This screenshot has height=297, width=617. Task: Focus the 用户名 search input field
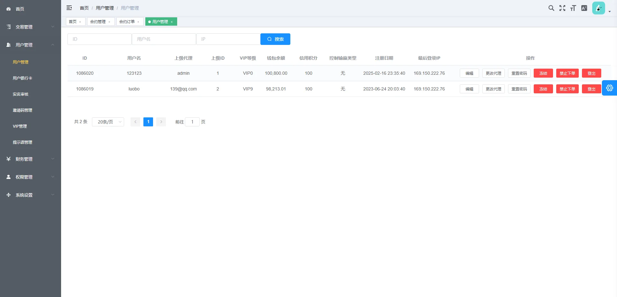(164, 39)
